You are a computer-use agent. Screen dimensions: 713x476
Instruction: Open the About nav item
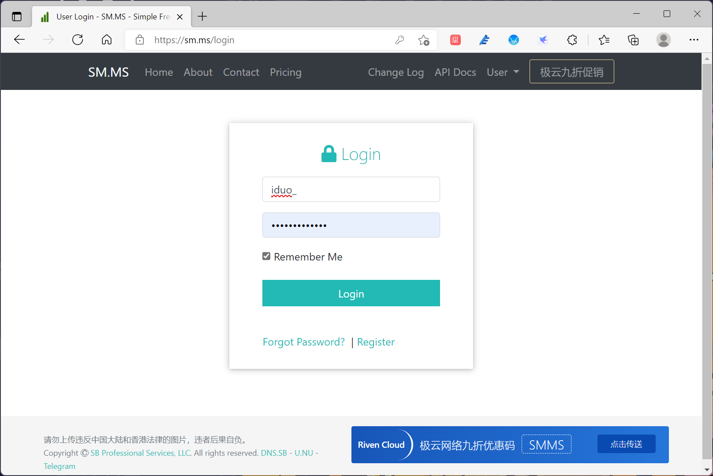198,72
